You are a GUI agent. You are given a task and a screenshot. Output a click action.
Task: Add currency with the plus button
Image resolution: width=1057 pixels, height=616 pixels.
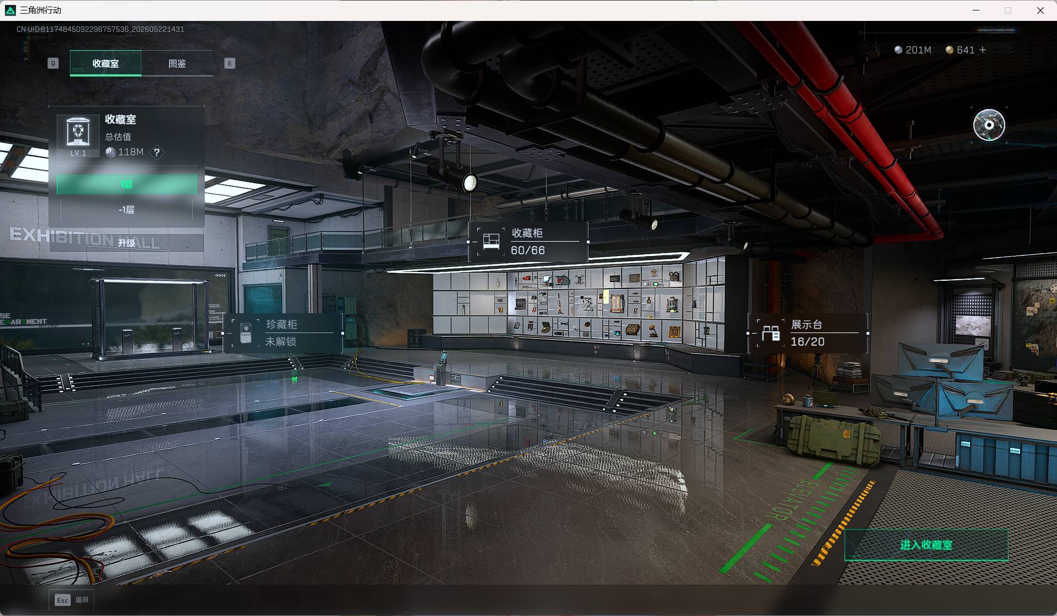click(983, 50)
